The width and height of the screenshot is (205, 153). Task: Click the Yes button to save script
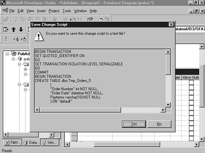click(x=134, y=124)
